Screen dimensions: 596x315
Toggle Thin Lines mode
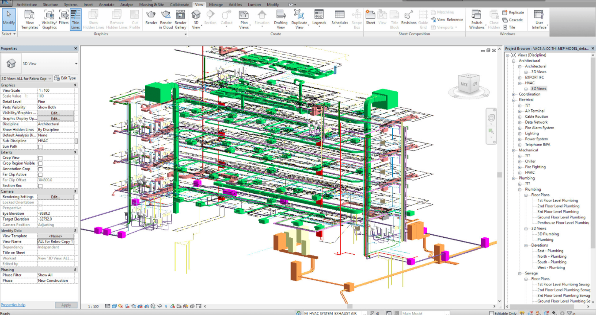click(76, 19)
